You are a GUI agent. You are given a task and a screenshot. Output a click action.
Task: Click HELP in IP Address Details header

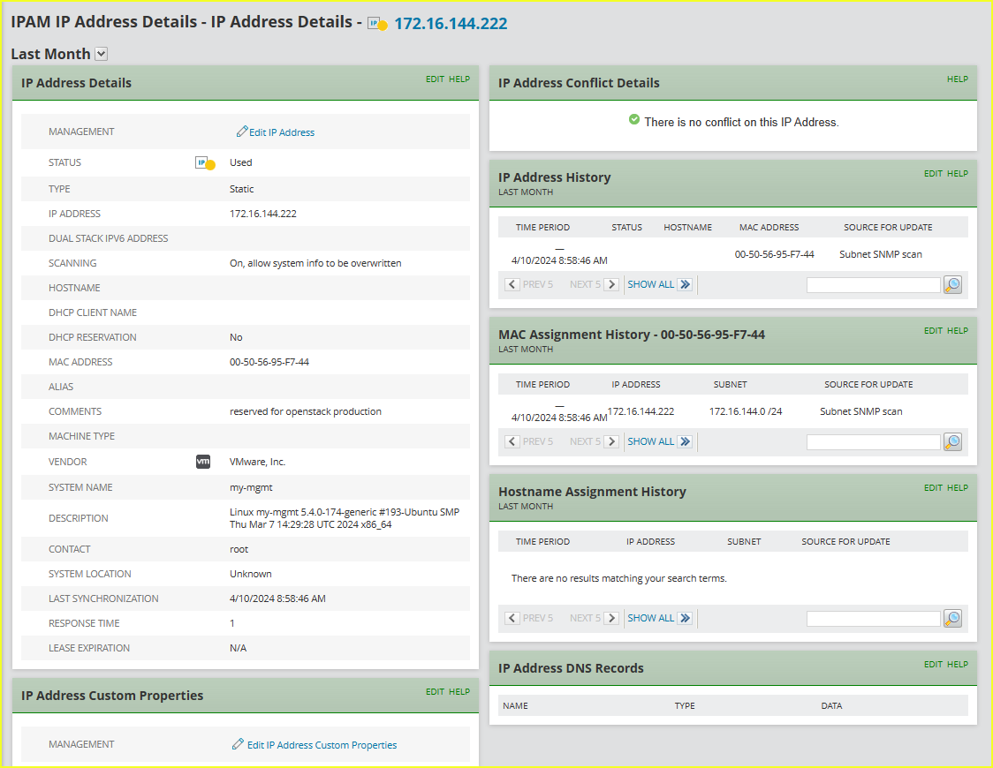pyautogui.click(x=459, y=79)
